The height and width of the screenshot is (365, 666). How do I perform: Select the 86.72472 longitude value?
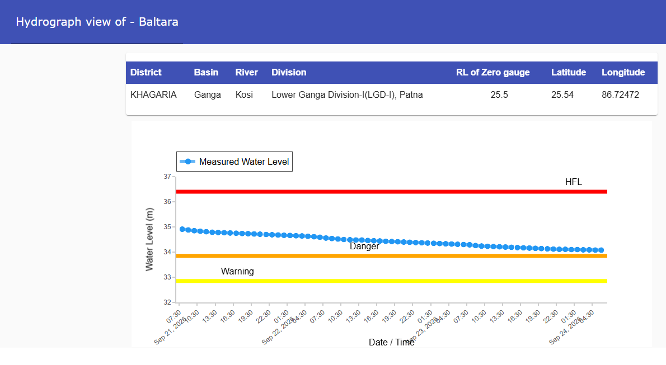620,94
